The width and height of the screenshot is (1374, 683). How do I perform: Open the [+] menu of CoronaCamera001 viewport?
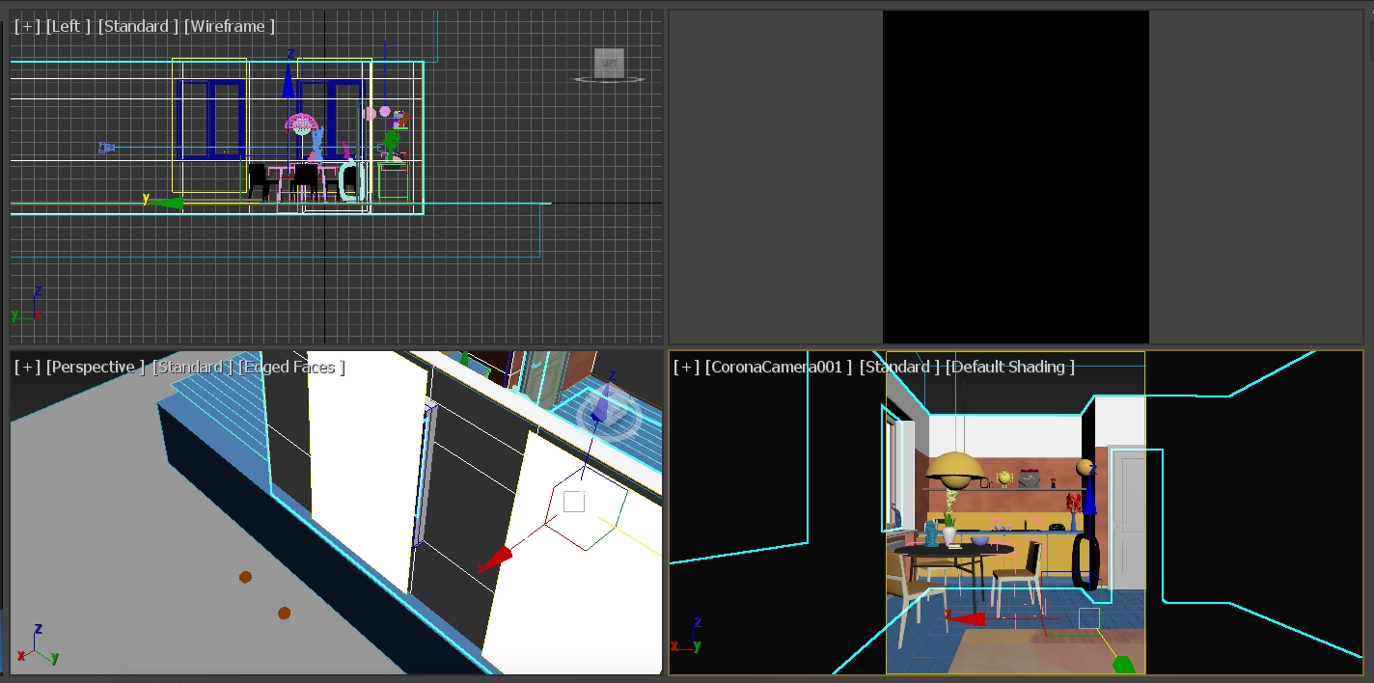click(686, 367)
